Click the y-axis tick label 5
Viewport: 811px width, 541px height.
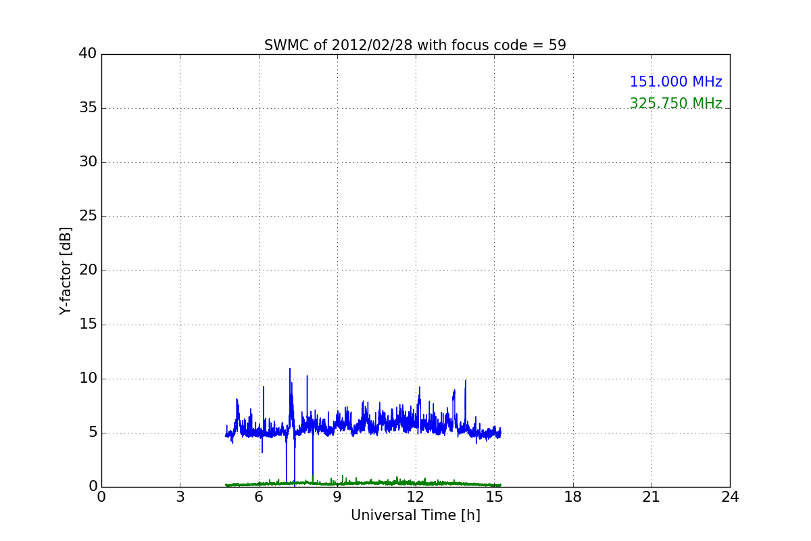pyautogui.click(x=93, y=433)
